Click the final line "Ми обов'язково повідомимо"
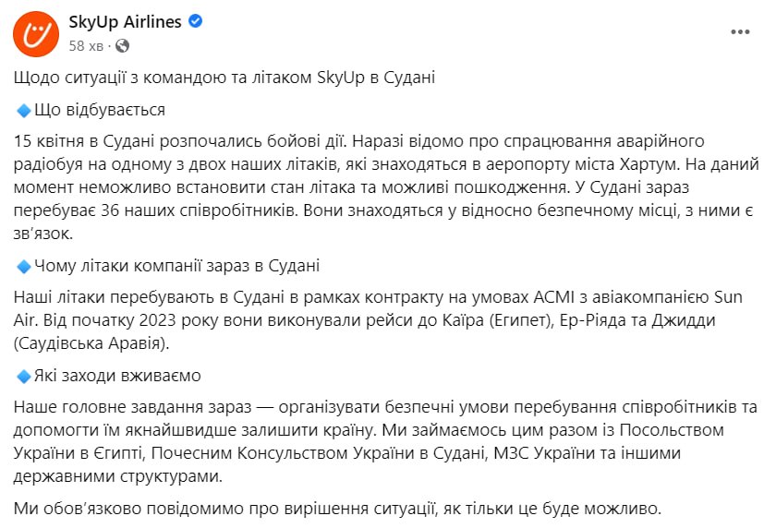The image size is (776, 528). pos(339,509)
